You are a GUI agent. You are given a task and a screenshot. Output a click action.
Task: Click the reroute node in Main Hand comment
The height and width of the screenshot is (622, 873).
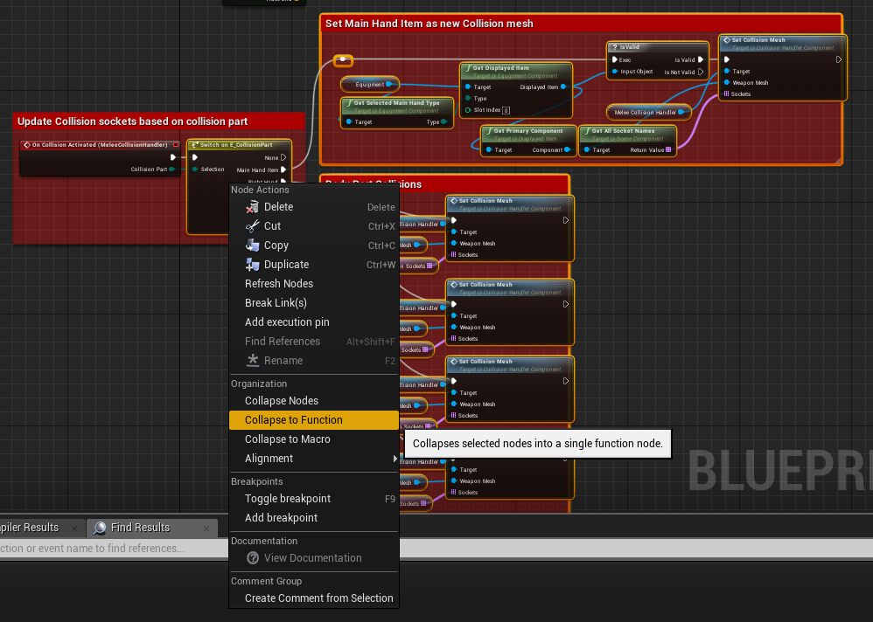(344, 60)
